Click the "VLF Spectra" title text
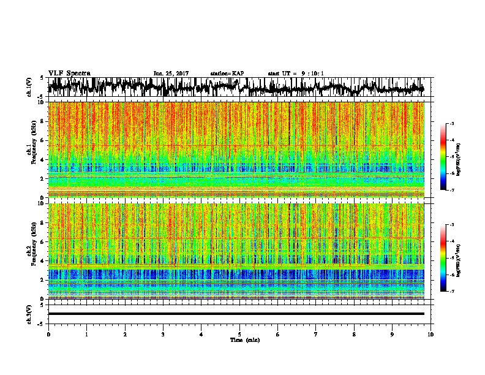This screenshot has width=485, height=375. (69, 74)
